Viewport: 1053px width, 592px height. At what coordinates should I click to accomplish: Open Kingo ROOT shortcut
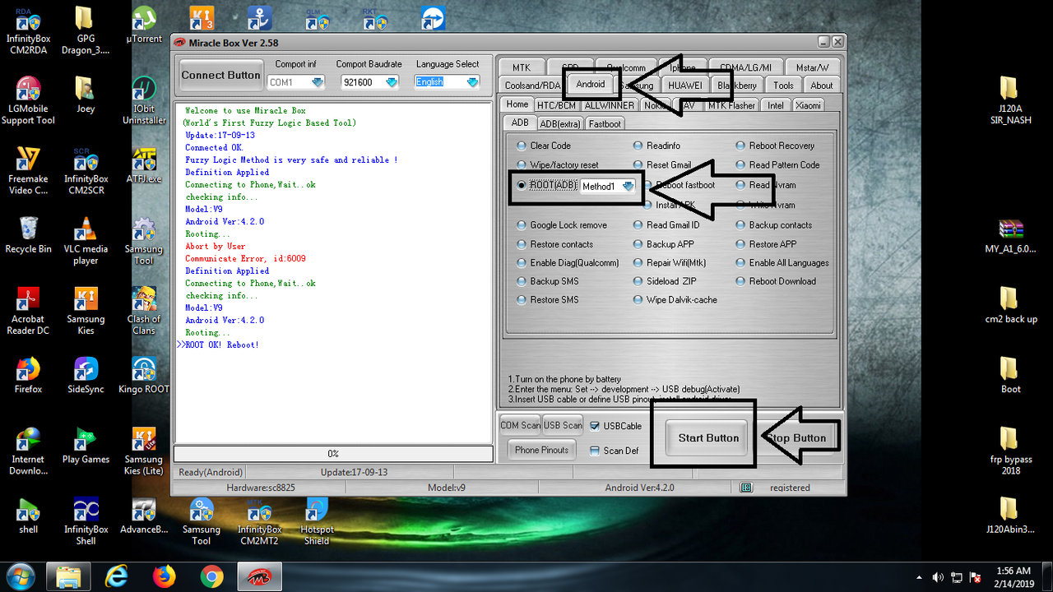(x=144, y=375)
